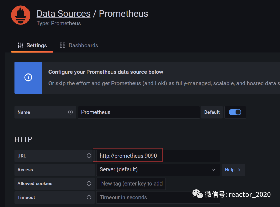Click the Configure your Prometheus data source heading

106,72
